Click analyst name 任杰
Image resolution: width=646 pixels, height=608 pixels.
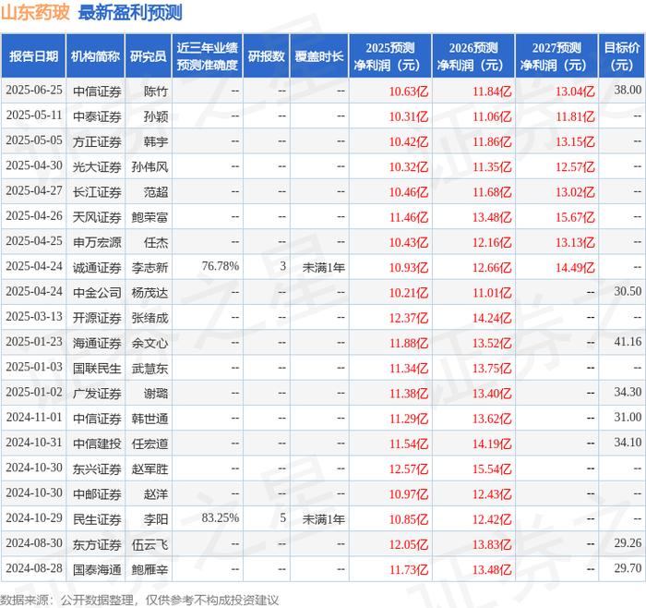pyautogui.click(x=156, y=242)
